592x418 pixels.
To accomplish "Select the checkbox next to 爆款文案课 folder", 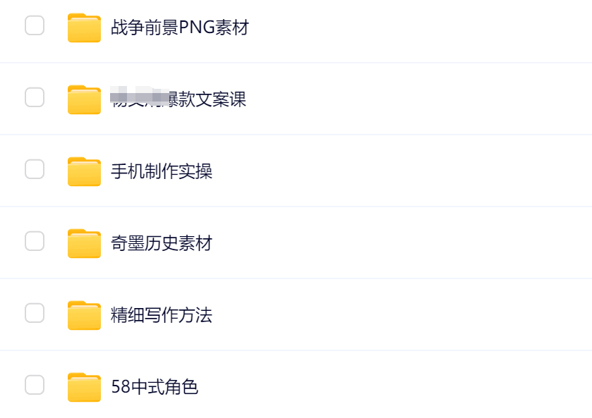I will click(x=35, y=98).
